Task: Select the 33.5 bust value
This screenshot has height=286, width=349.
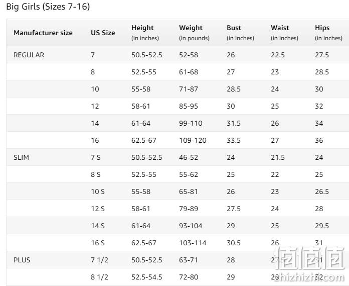Action: [x=234, y=140]
